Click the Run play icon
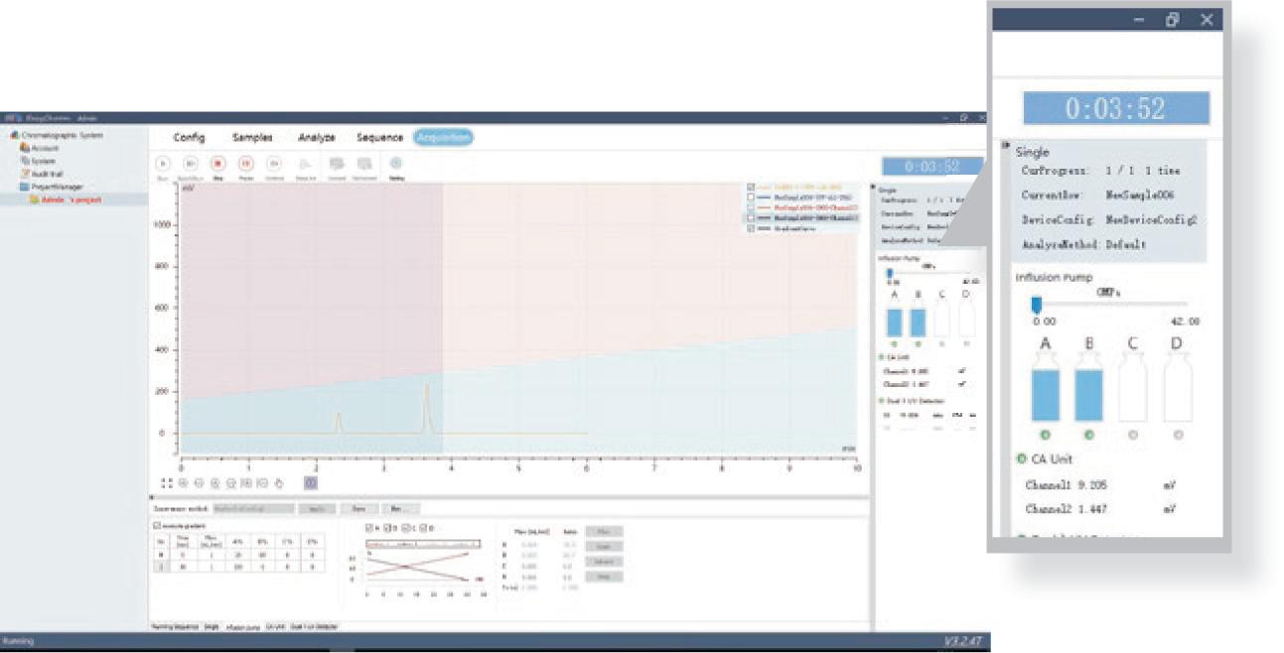 162,164
